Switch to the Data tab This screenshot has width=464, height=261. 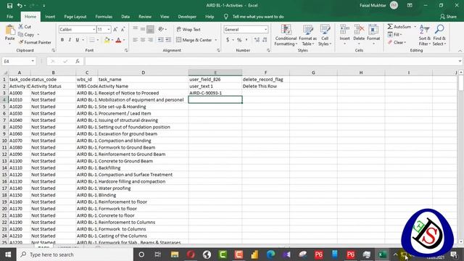(125, 17)
